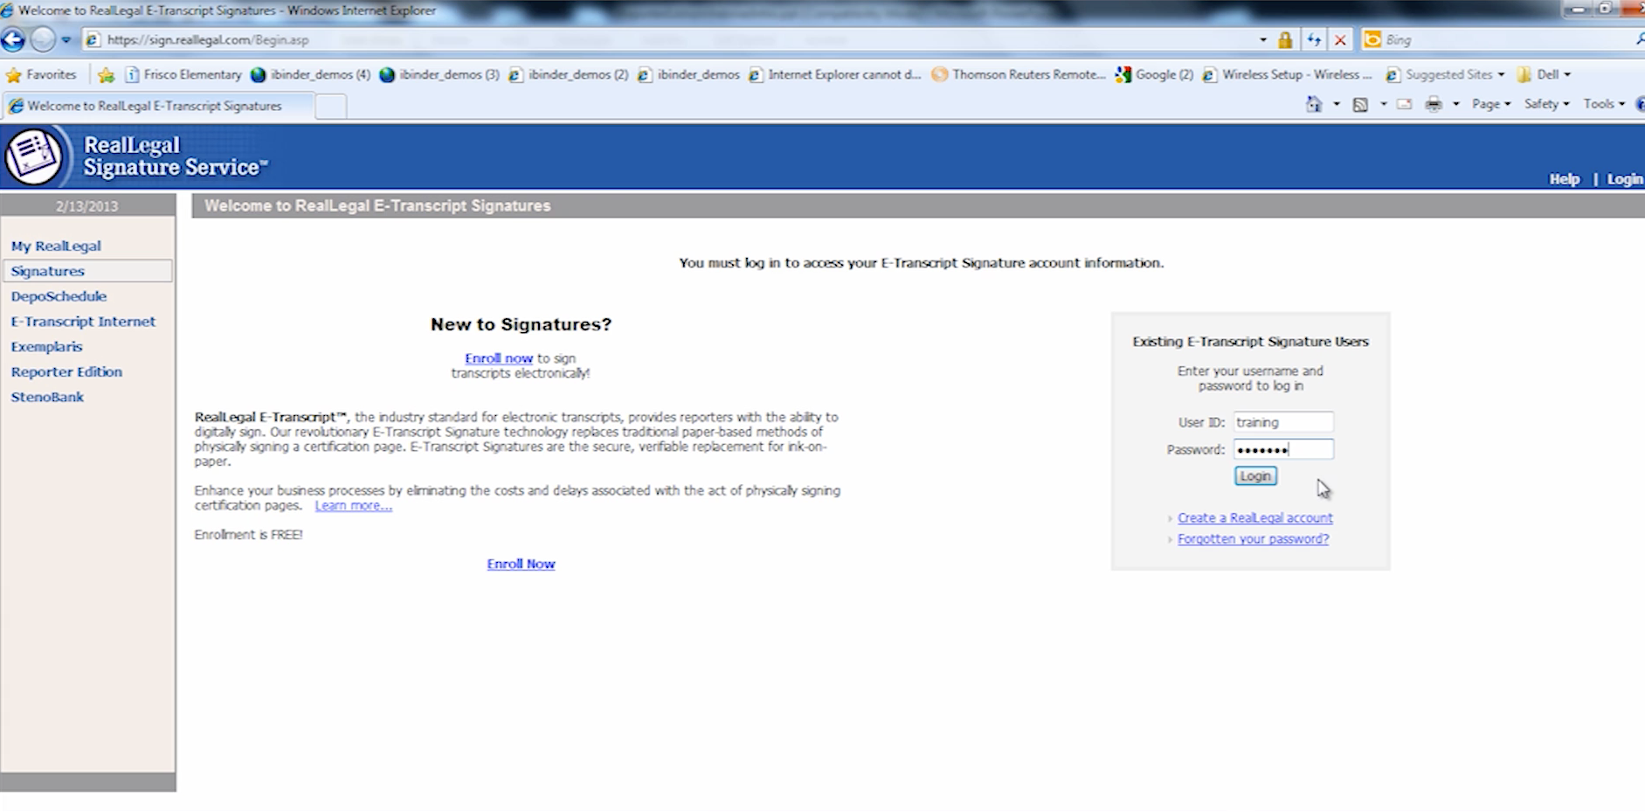Click the RSS feeds icon
This screenshot has height=812, width=1645.
(x=1360, y=104)
